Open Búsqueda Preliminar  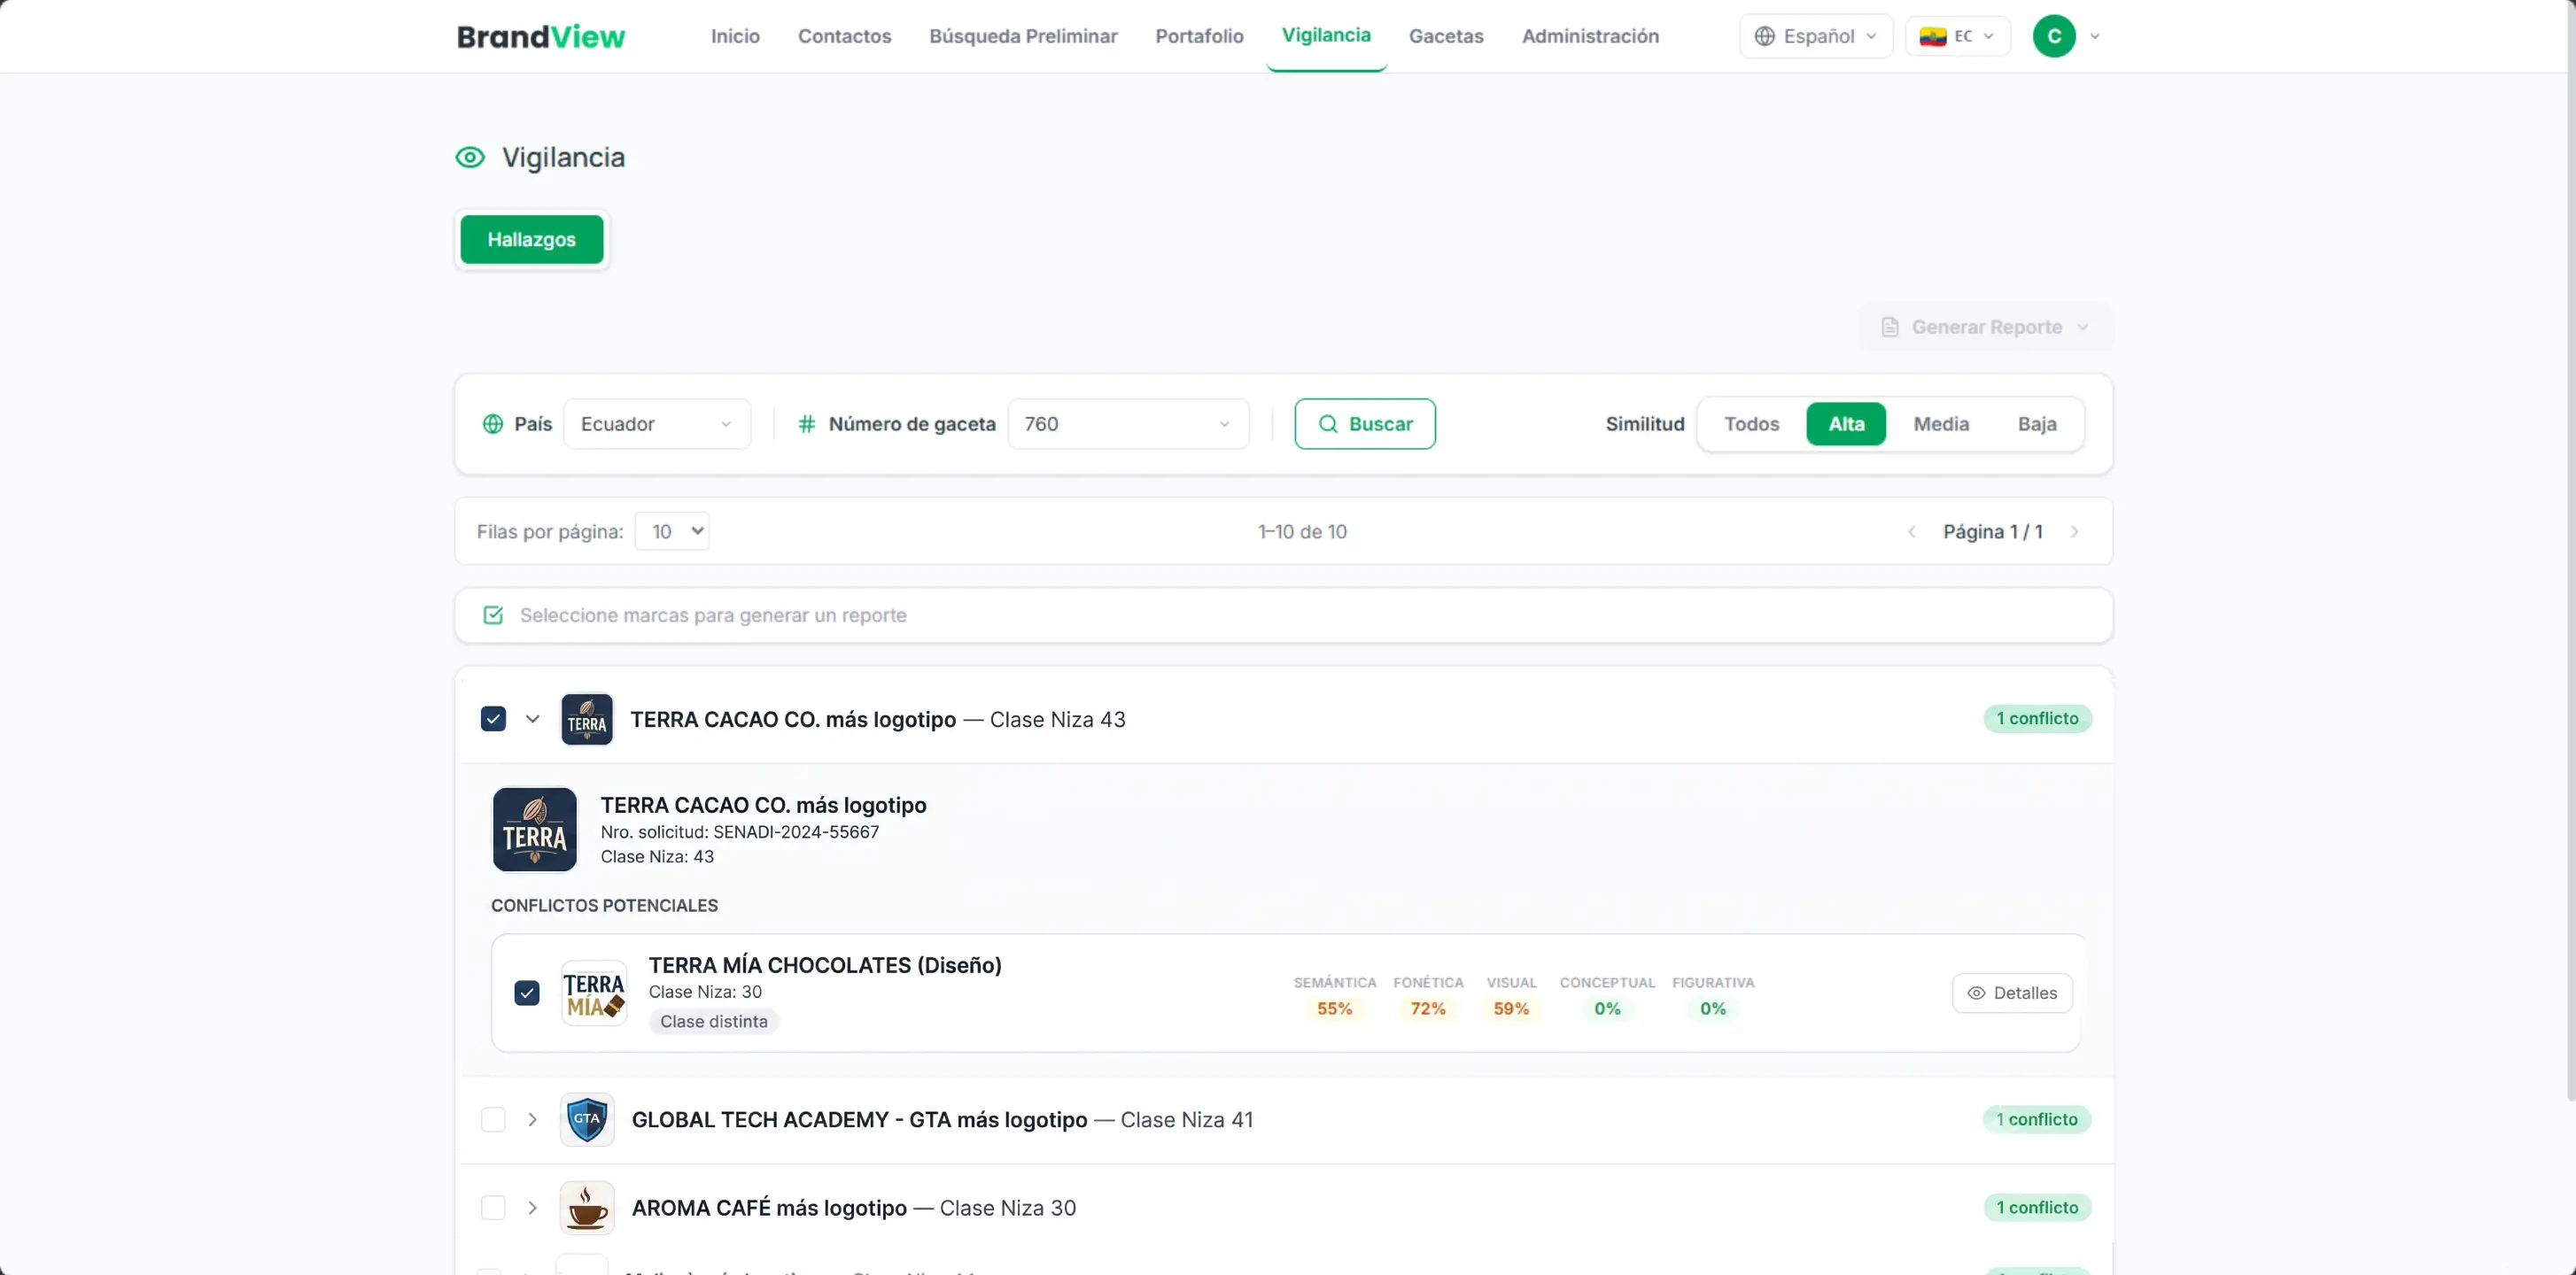tap(1023, 36)
